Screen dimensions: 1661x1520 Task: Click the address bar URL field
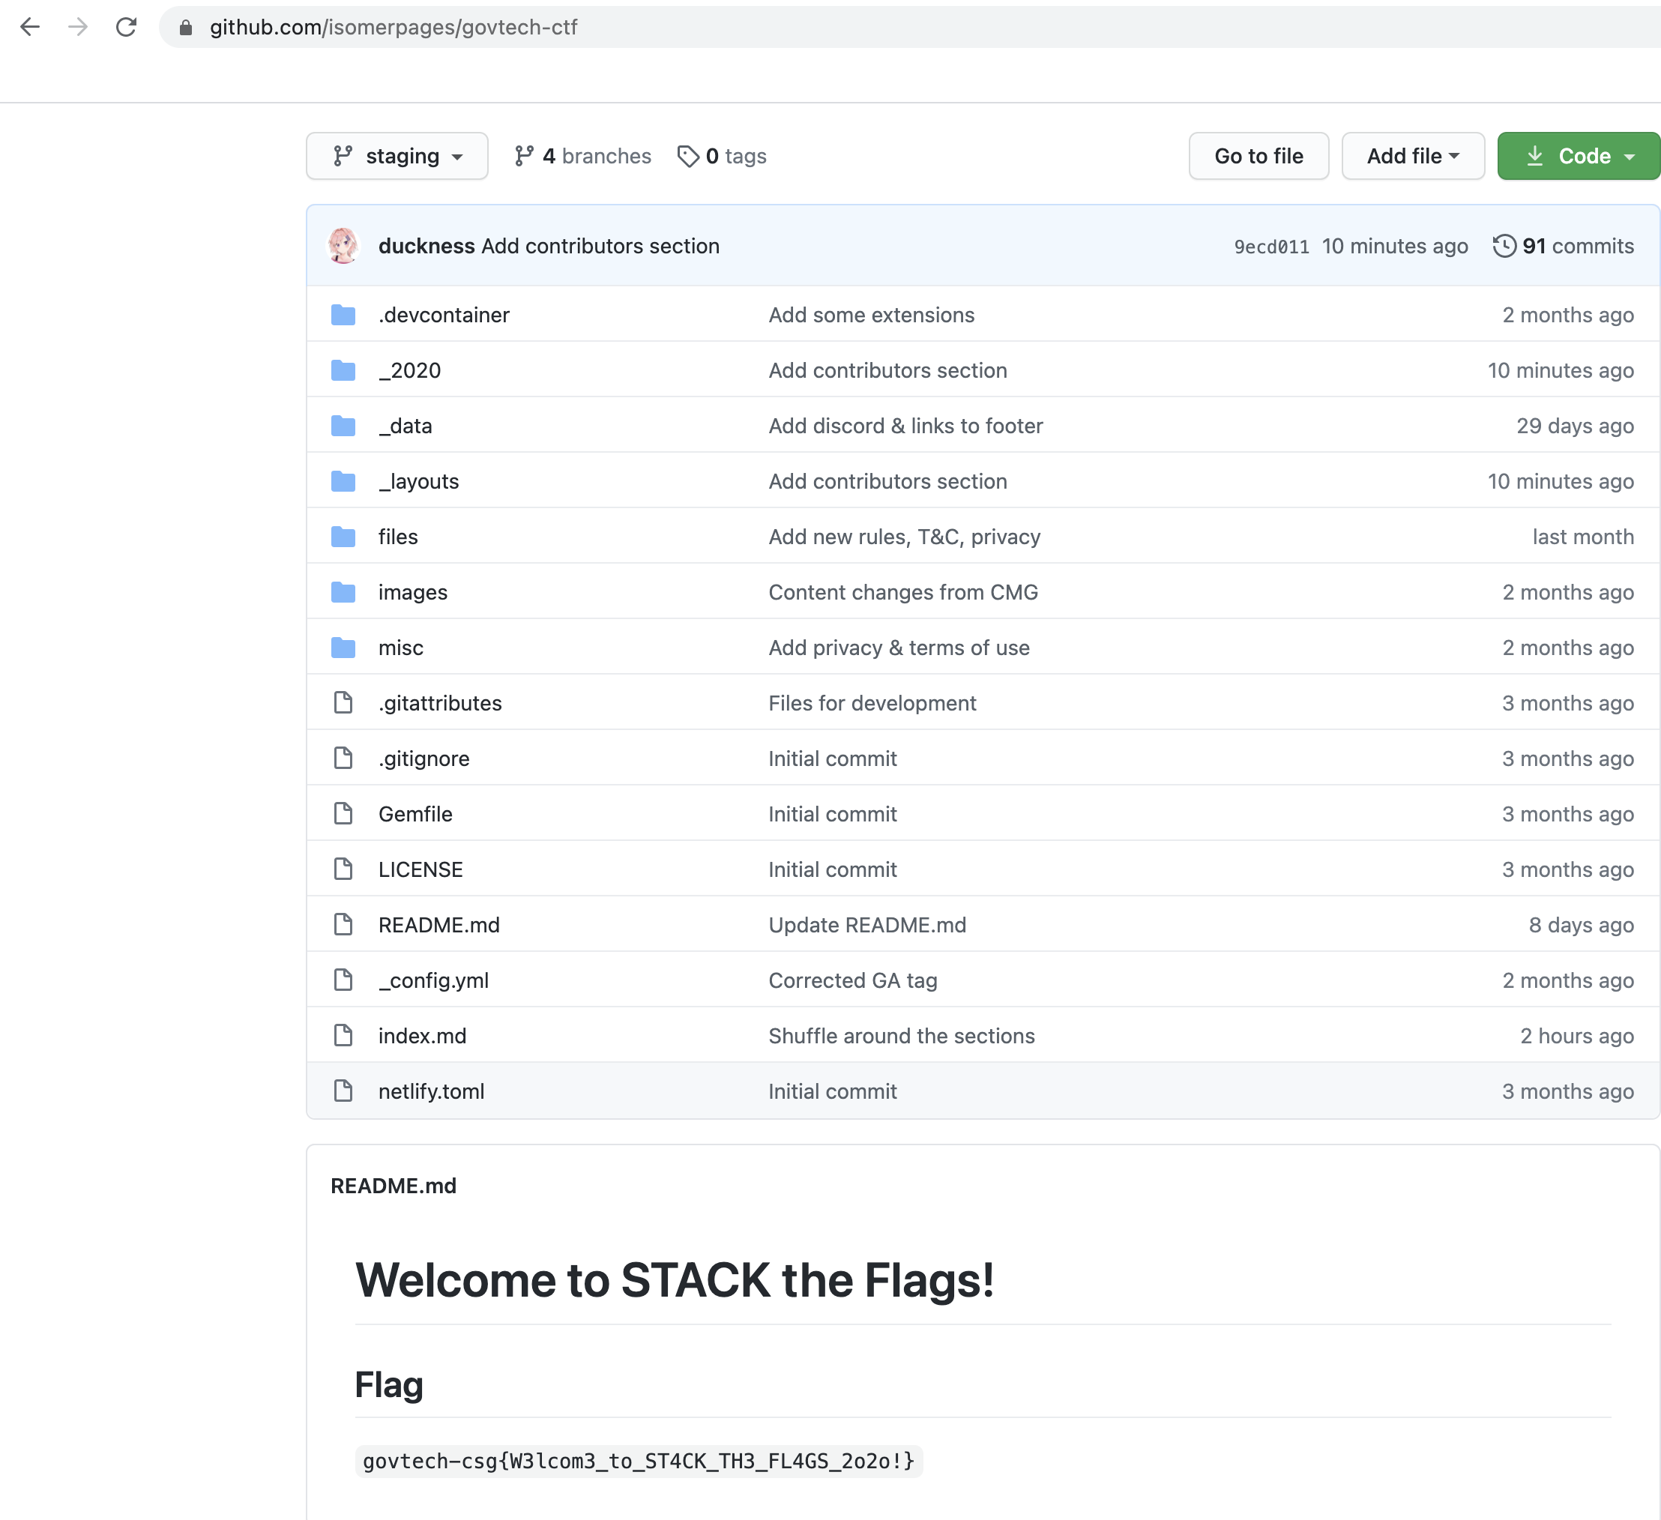906,27
